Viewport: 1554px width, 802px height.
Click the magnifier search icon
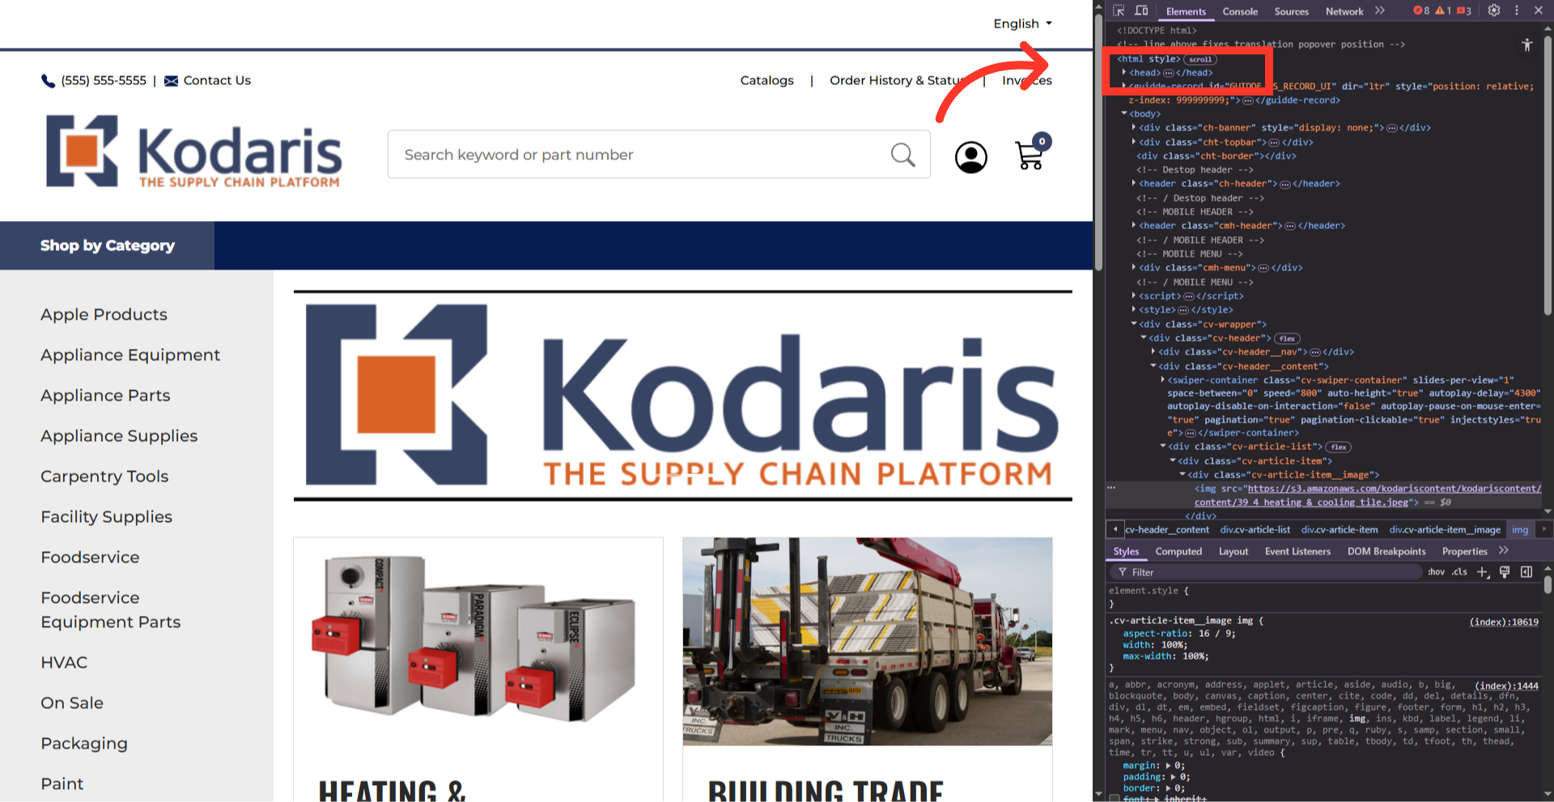pyautogui.click(x=902, y=155)
